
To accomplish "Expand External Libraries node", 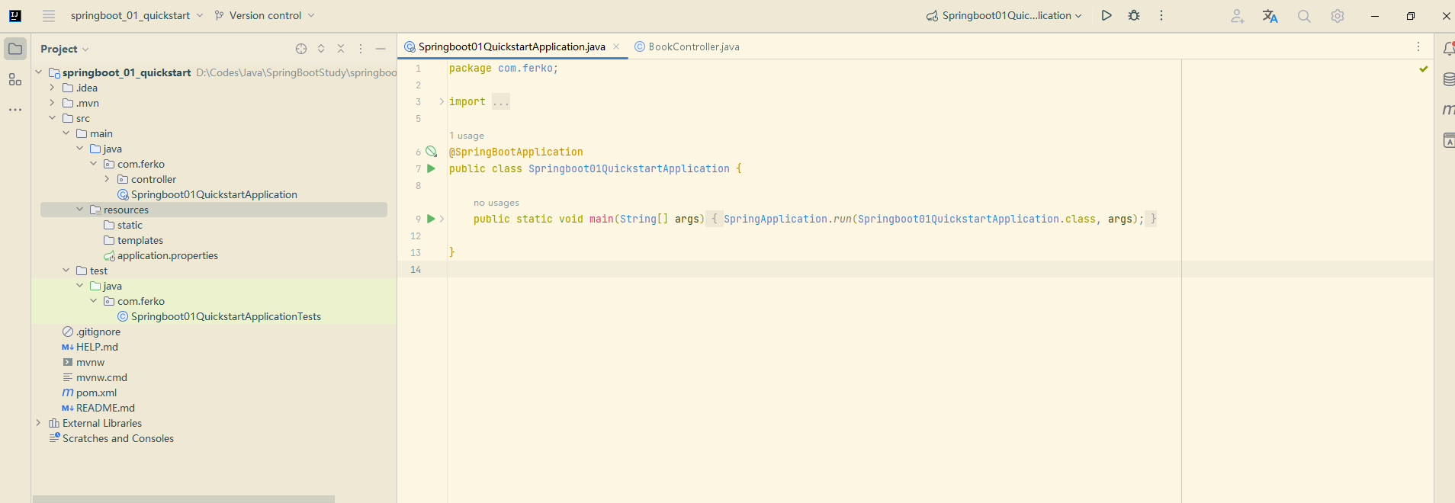I will [x=38, y=423].
